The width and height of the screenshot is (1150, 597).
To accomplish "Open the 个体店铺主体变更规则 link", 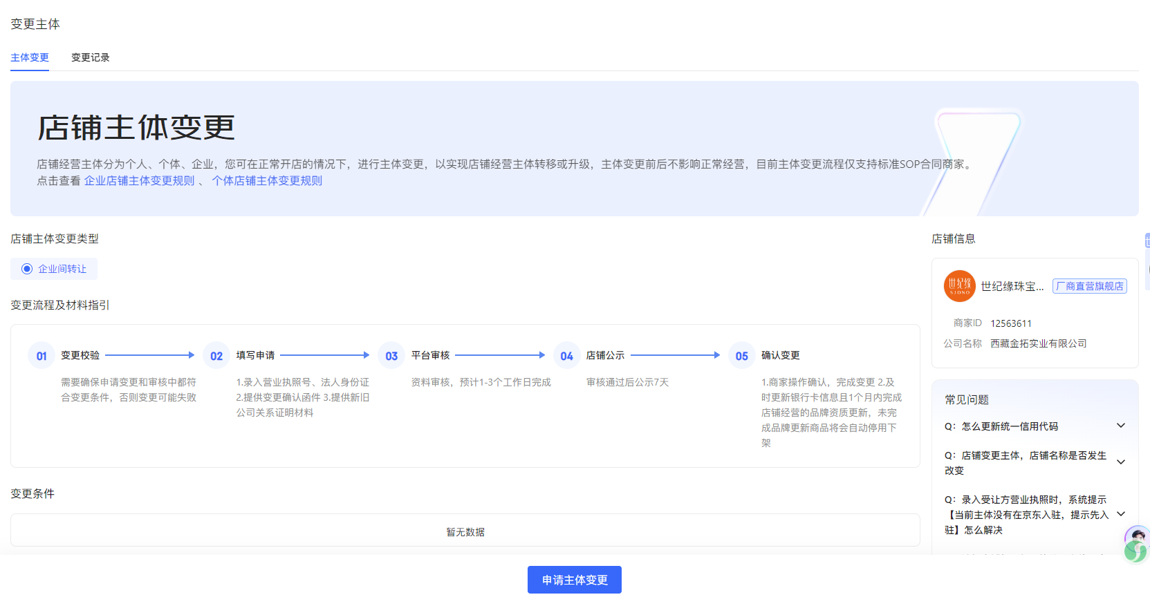I will (267, 181).
